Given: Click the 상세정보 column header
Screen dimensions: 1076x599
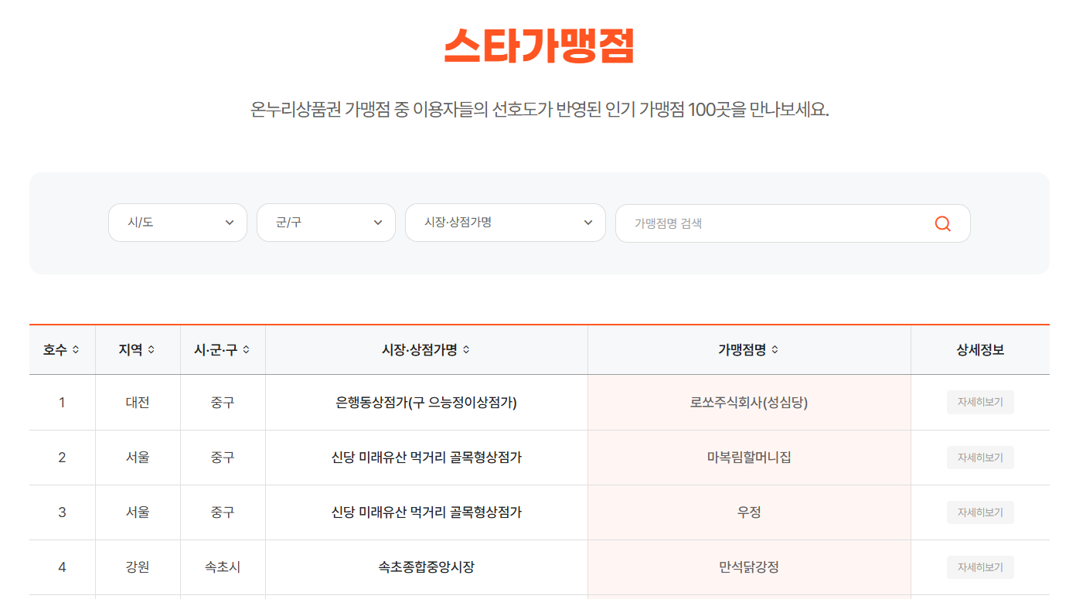Looking at the screenshot, I should coord(980,350).
